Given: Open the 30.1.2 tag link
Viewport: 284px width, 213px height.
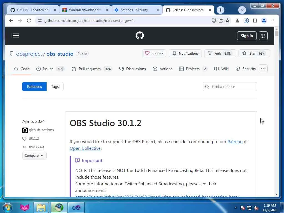Looking at the screenshot, I should (x=34, y=139).
